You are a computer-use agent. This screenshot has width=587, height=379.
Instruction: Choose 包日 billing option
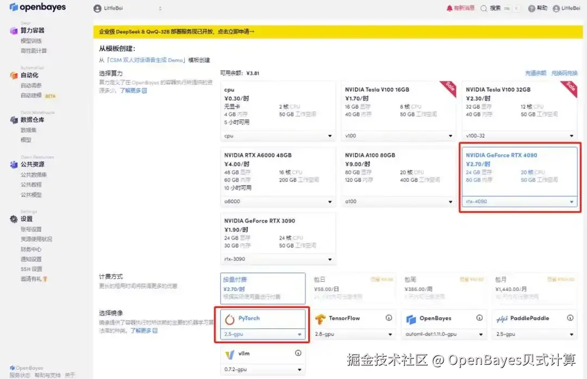pyautogui.click(x=353, y=288)
